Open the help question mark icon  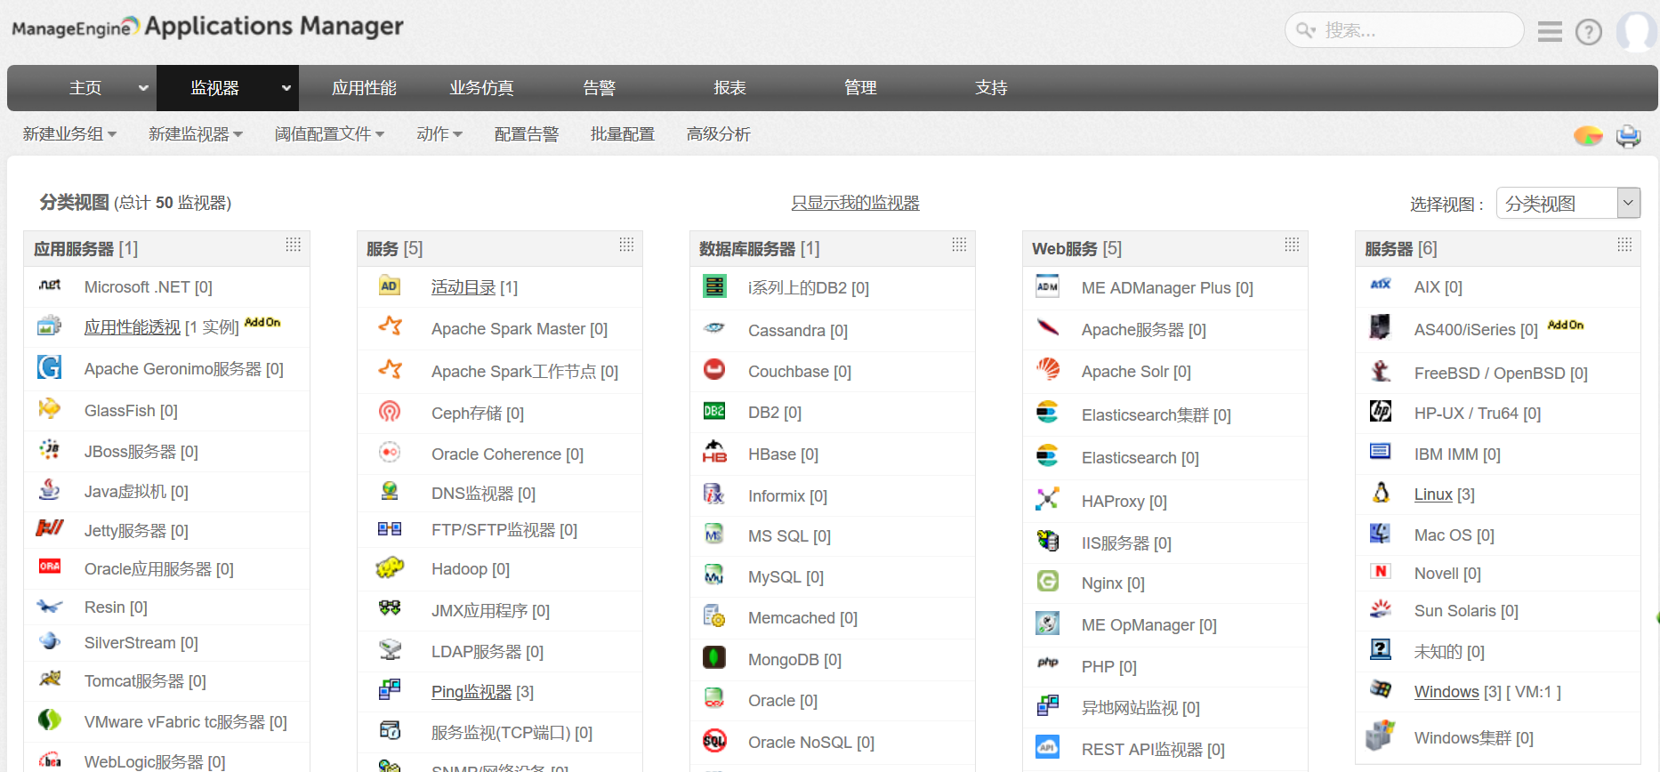[x=1589, y=32]
